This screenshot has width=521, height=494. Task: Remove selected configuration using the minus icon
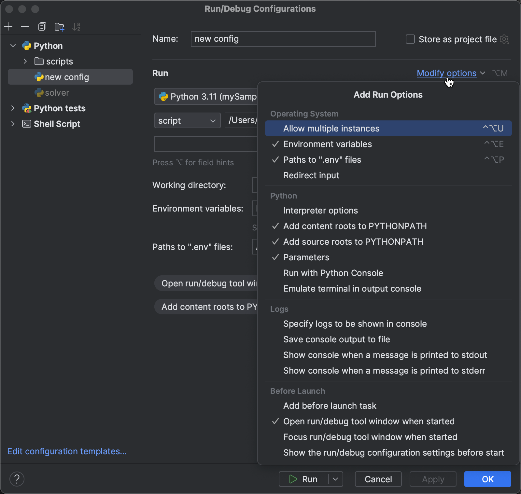[25, 26]
